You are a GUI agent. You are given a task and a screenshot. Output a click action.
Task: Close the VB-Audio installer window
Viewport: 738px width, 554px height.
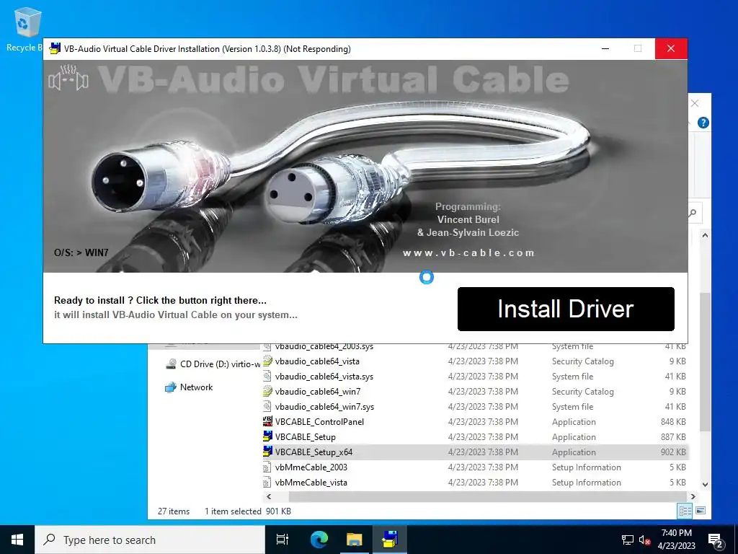coord(671,48)
